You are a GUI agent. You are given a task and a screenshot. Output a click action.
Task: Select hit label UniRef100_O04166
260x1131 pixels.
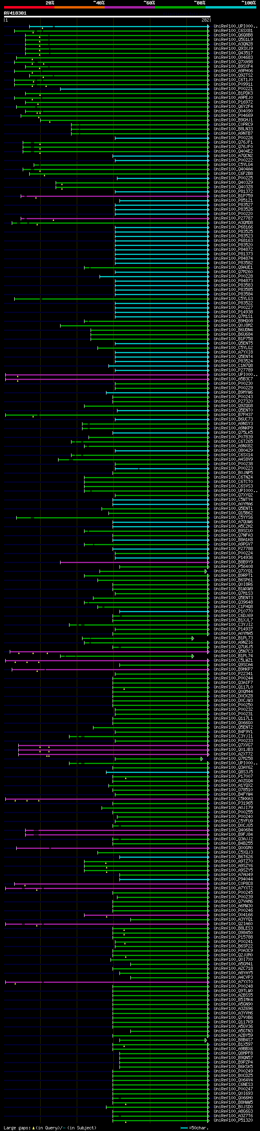[x=233, y=915]
